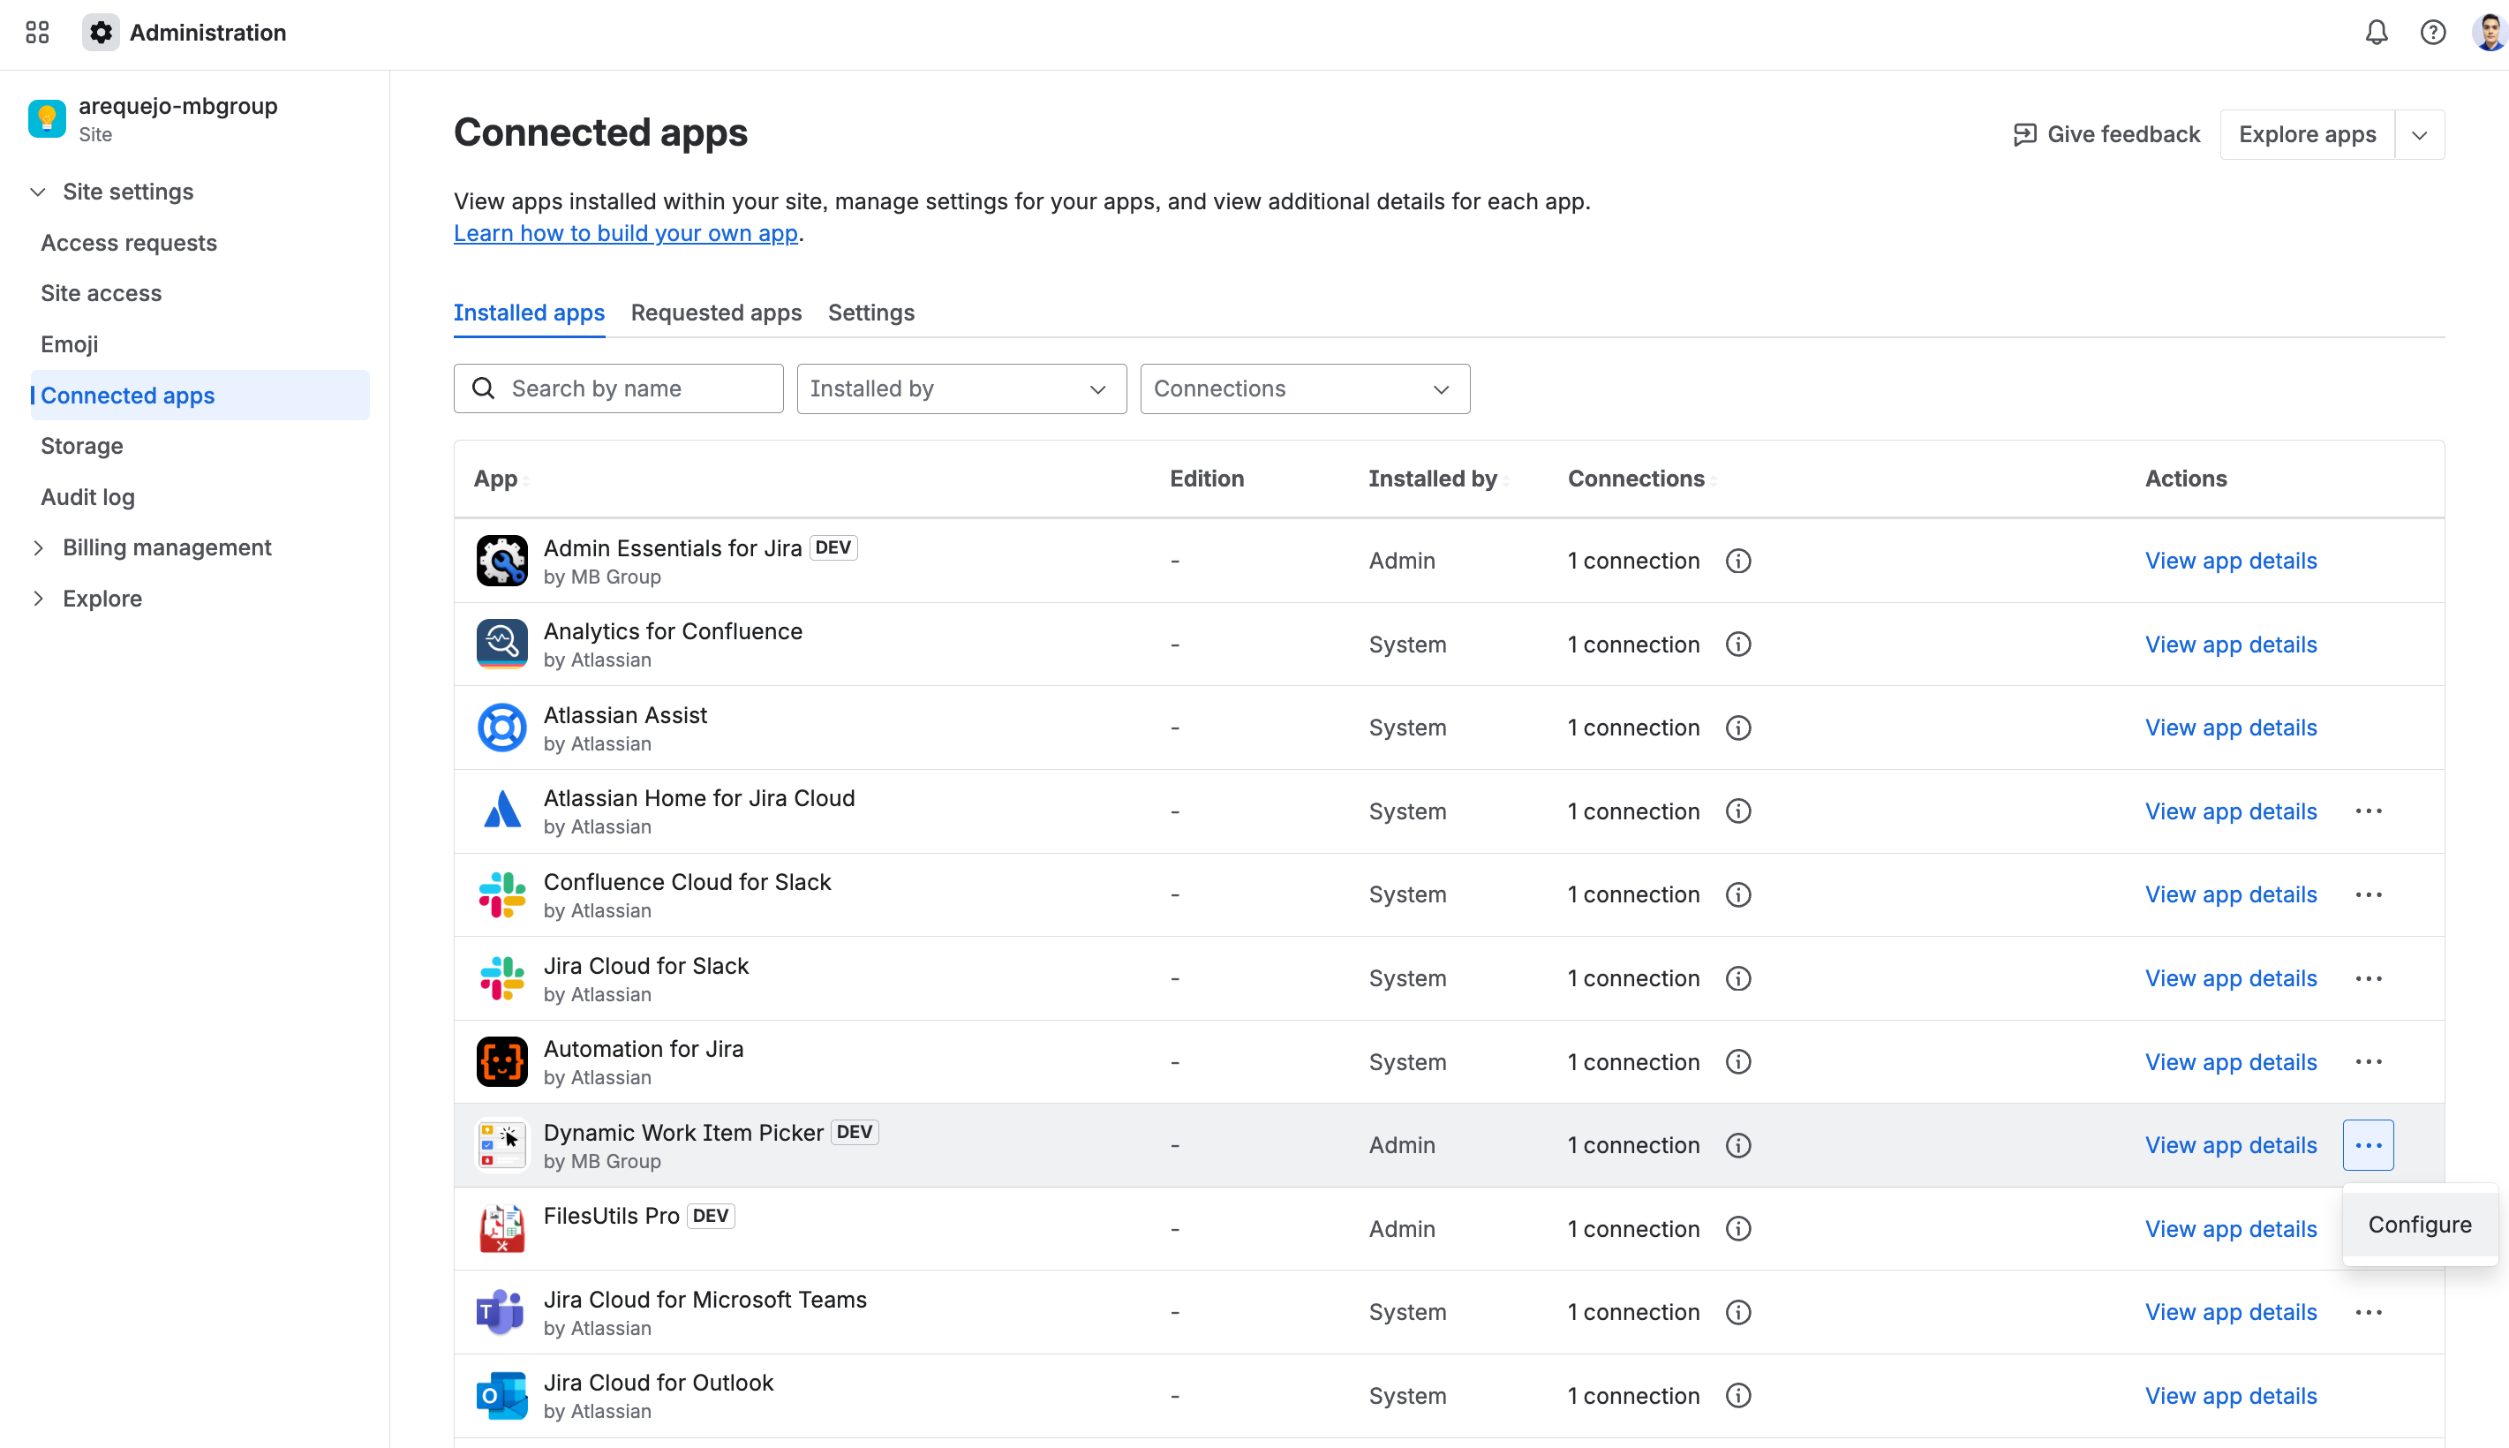Click the DEV badge next to FilesUtils Pro
2509x1448 pixels.
711,1217
